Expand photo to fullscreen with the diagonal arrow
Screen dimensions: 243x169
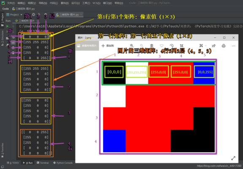tap(233, 158)
